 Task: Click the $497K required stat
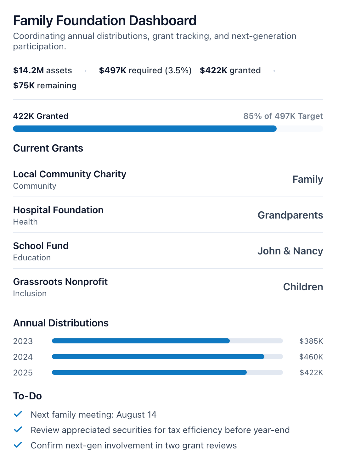(x=145, y=70)
